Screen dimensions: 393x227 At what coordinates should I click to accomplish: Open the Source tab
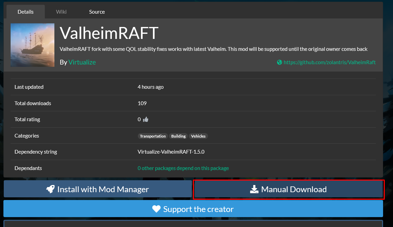tap(97, 12)
